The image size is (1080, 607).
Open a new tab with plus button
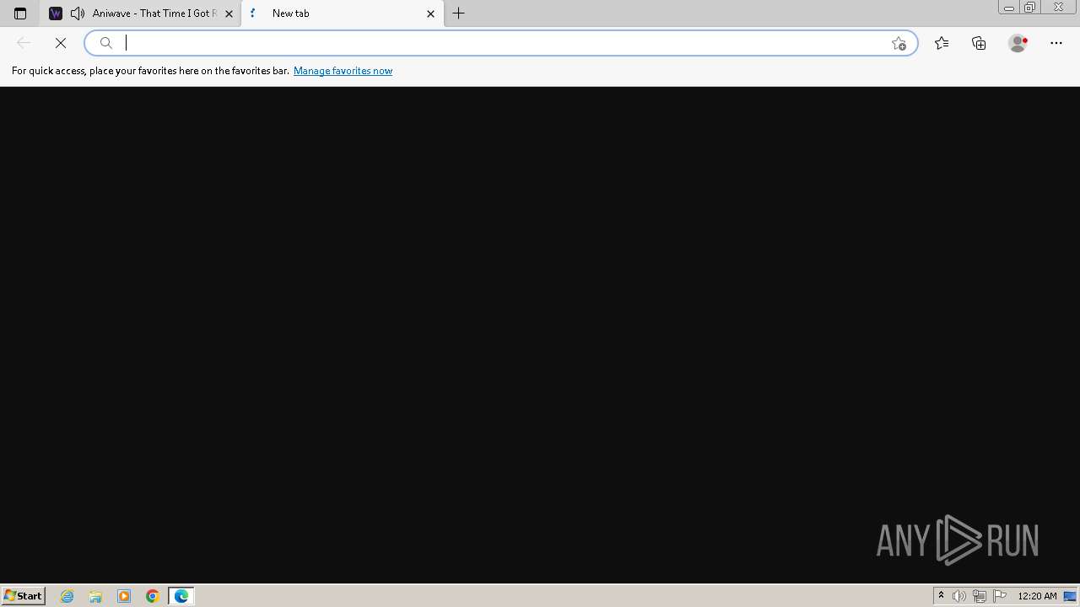click(459, 13)
